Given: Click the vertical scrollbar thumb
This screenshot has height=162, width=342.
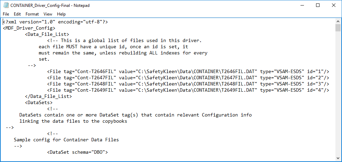Looking at the screenshot, I should click(x=338, y=28).
